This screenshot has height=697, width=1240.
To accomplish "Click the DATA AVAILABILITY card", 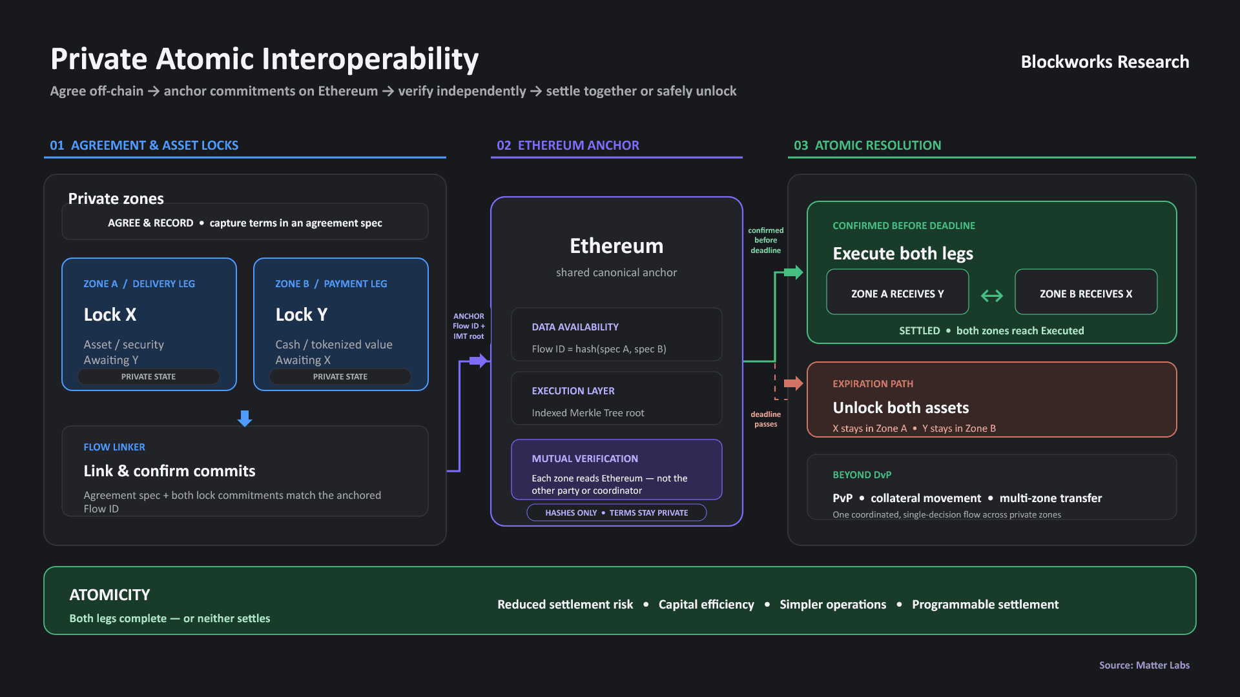I will point(617,334).
